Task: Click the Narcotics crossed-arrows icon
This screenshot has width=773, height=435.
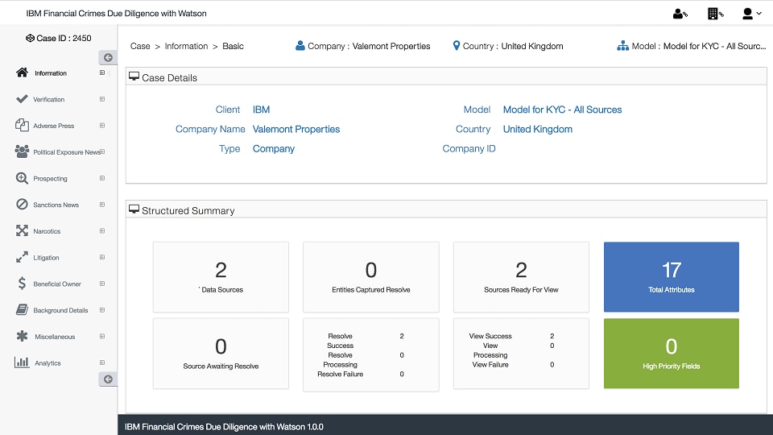Action: coord(22,230)
